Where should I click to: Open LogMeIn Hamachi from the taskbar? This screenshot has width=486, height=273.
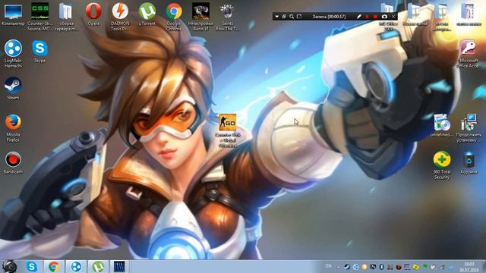tap(76, 266)
